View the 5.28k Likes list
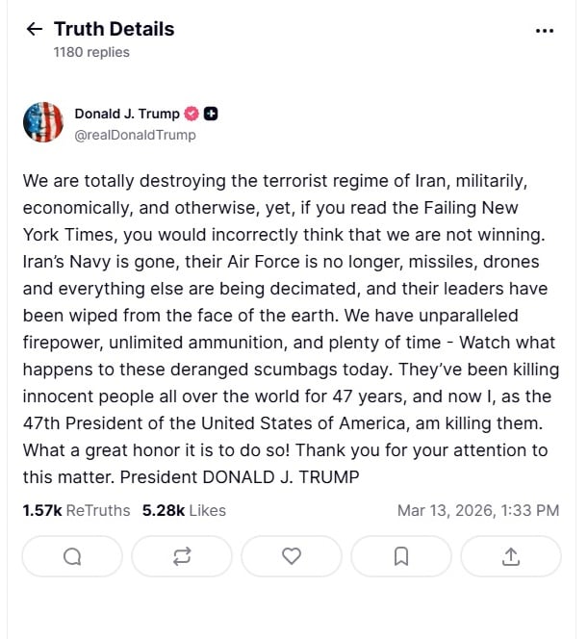Viewport: 588px width, 639px height. click(184, 510)
